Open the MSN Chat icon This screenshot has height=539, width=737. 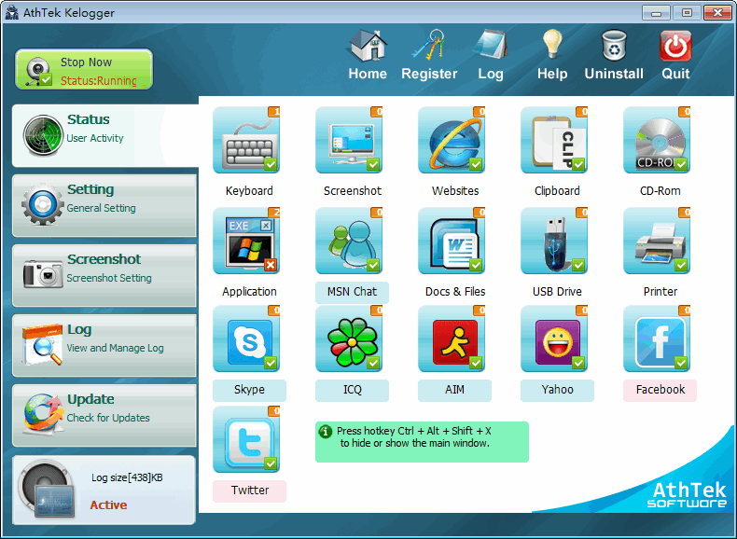(x=349, y=241)
